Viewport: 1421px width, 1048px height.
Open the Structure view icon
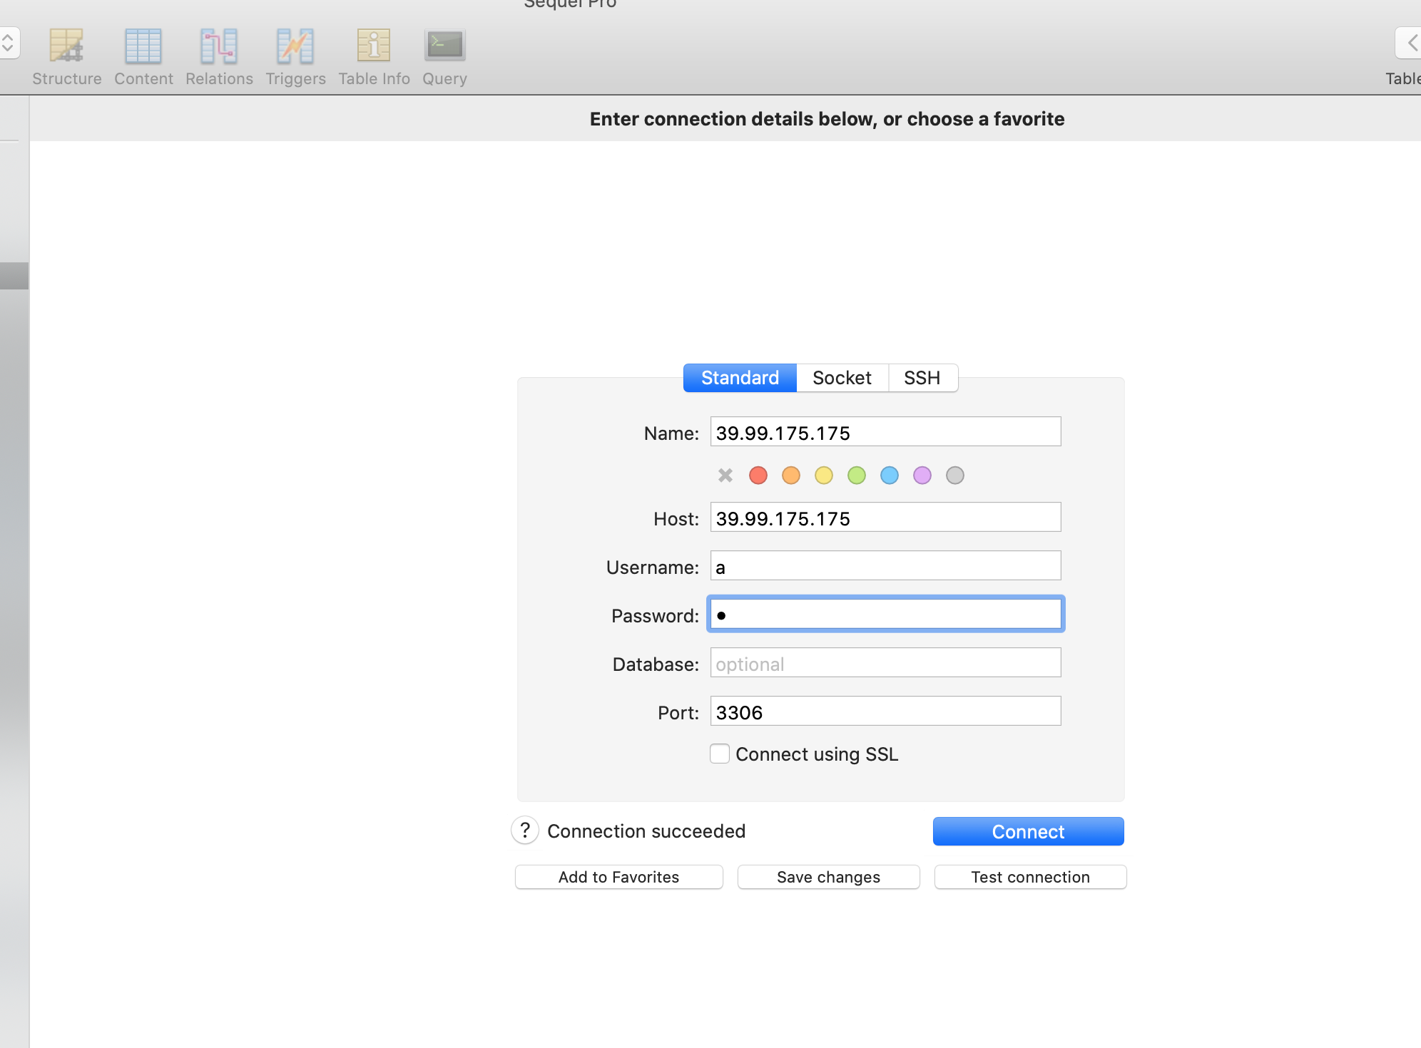coord(66,46)
